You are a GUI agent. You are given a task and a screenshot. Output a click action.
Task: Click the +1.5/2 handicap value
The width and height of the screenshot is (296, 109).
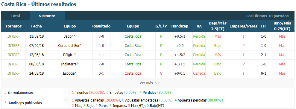click(180, 55)
